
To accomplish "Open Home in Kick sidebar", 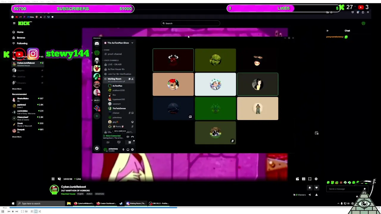I will coord(20,32).
